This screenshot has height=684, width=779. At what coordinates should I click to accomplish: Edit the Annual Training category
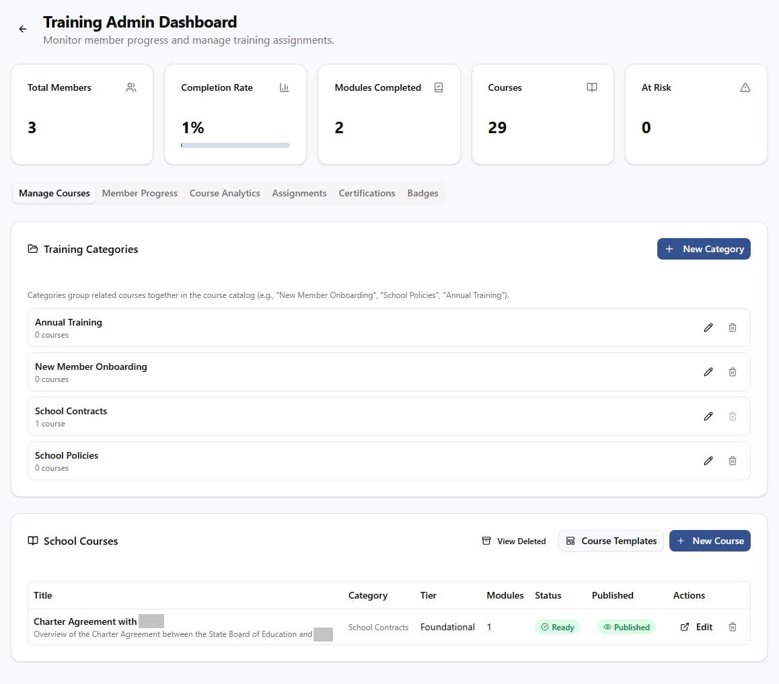708,328
